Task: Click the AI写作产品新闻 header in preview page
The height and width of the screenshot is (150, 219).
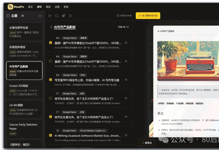Action: [166, 31]
